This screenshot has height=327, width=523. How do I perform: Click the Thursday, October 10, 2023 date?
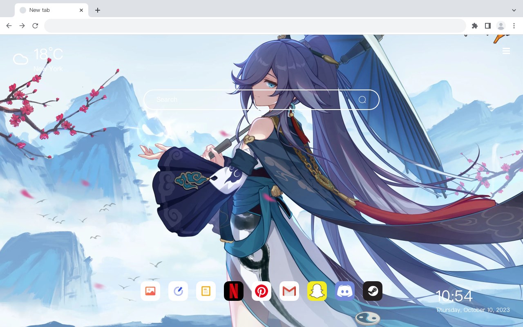[473, 310]
